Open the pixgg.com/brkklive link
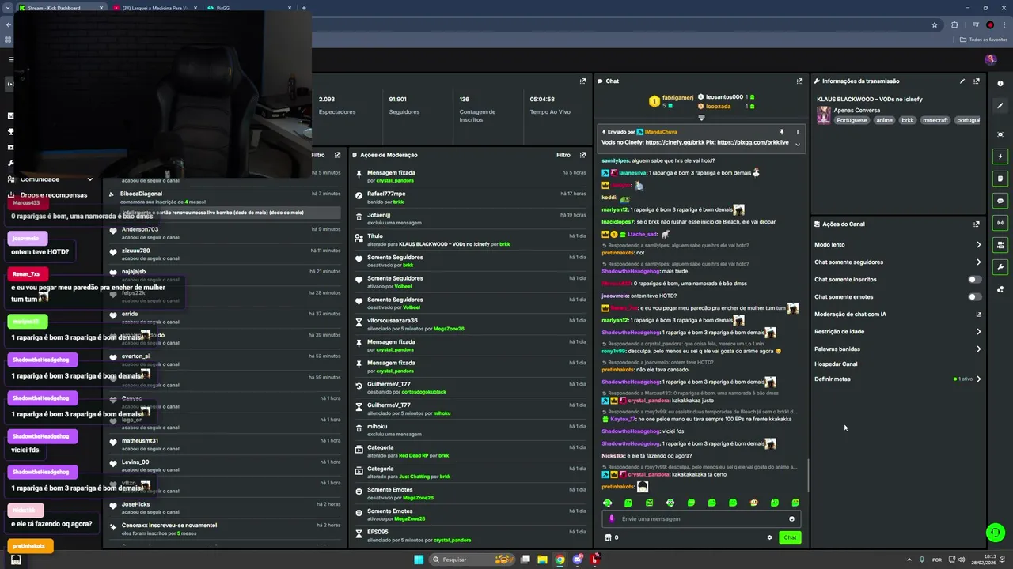Screen dimensions: 1013x569 (753, 142)
